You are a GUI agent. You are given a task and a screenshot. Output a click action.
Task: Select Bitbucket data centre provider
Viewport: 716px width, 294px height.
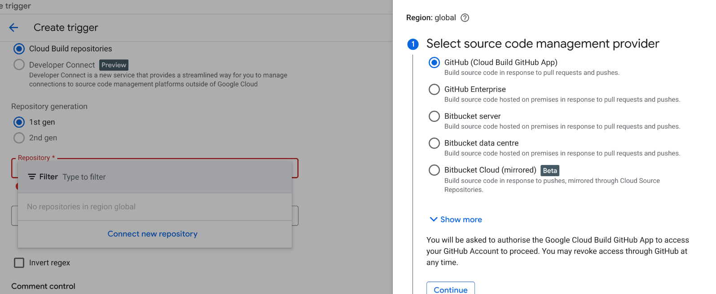[434, 143]
